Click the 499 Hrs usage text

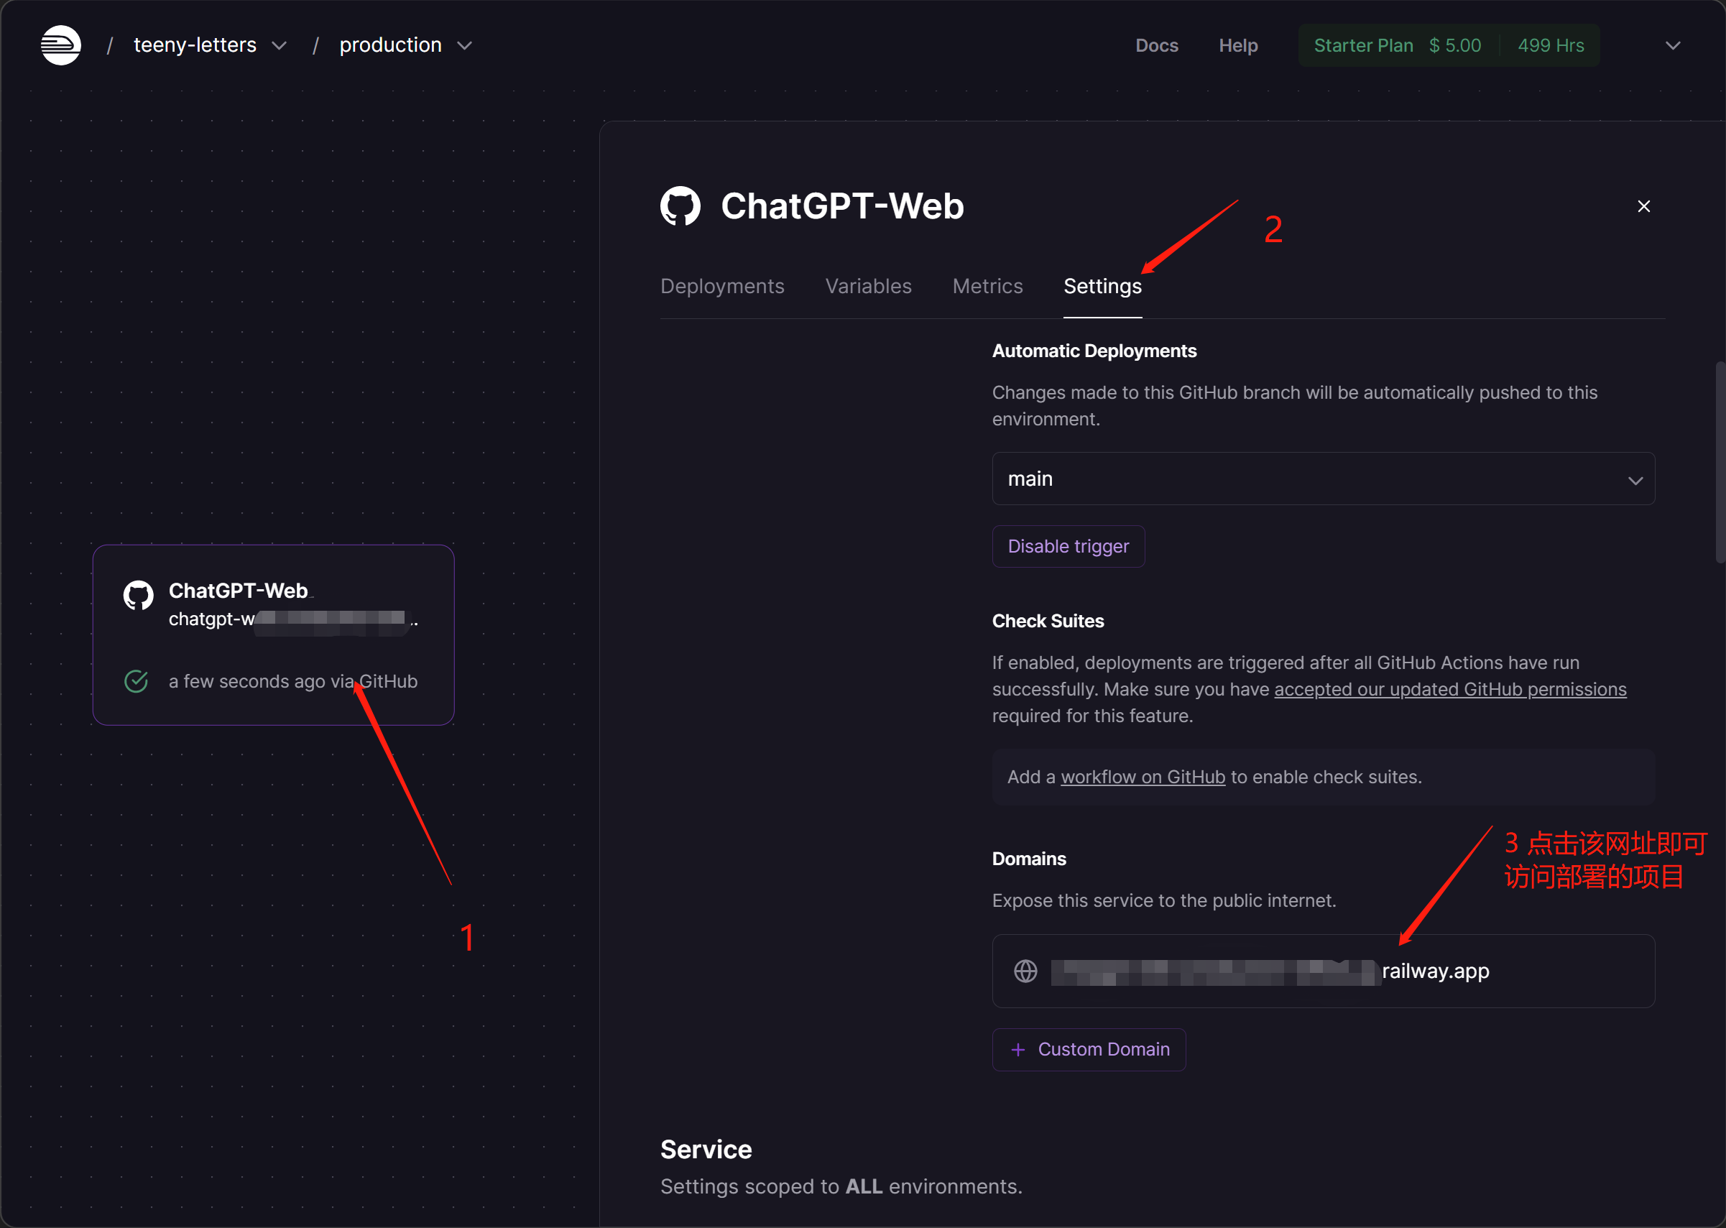tap(1551, 45)
